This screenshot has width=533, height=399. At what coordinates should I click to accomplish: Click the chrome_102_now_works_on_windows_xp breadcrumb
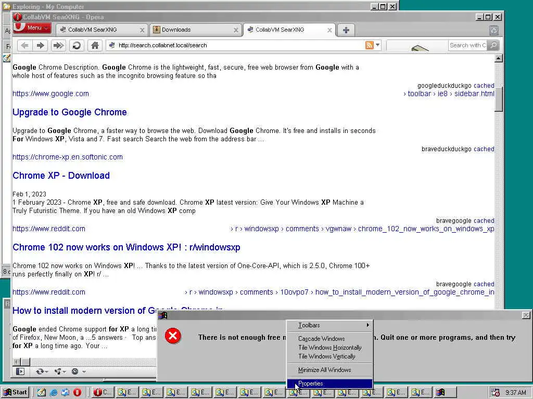click(x=426, y=229)
